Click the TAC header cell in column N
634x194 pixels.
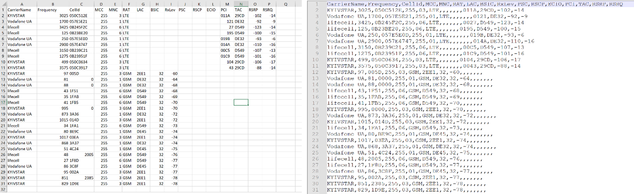pos(238,9)
